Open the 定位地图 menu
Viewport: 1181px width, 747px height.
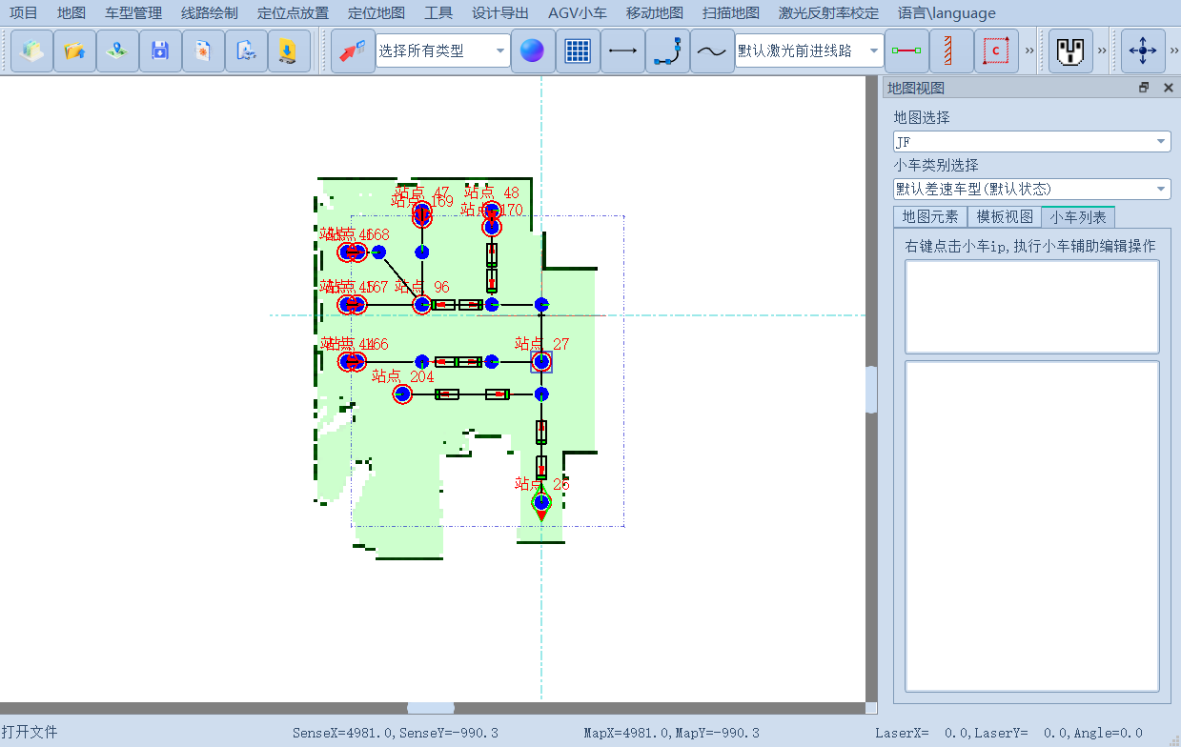click(377, 13)
